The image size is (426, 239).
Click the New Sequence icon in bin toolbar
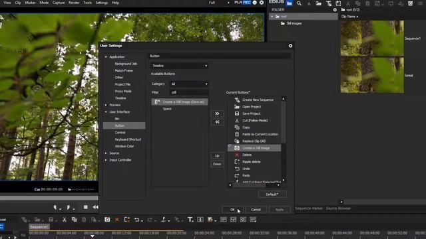tap(338, 3)
